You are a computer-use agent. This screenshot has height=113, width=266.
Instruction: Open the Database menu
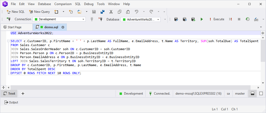pos(44,4)
